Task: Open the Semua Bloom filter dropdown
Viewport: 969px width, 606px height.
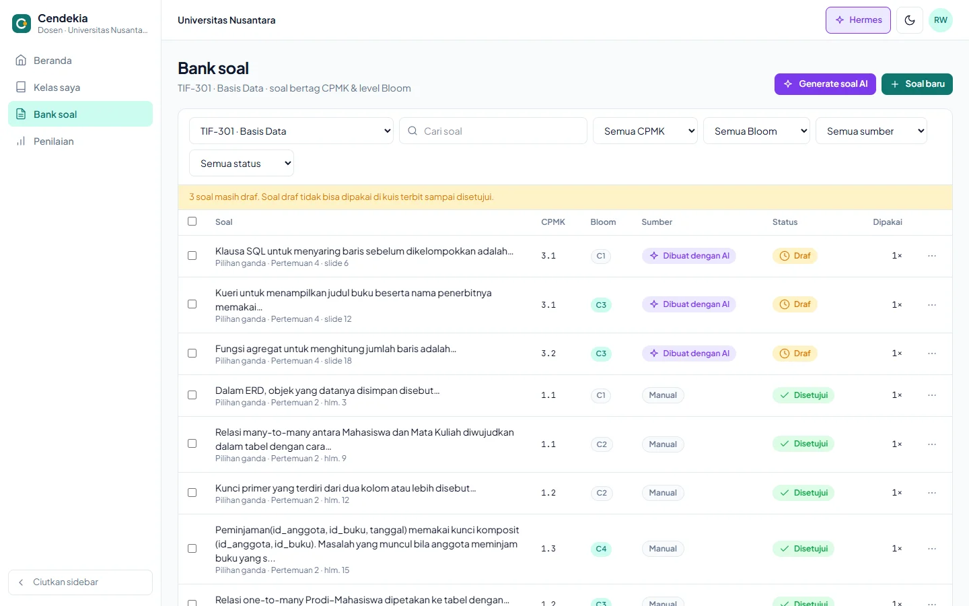Action: pos(756,131)
